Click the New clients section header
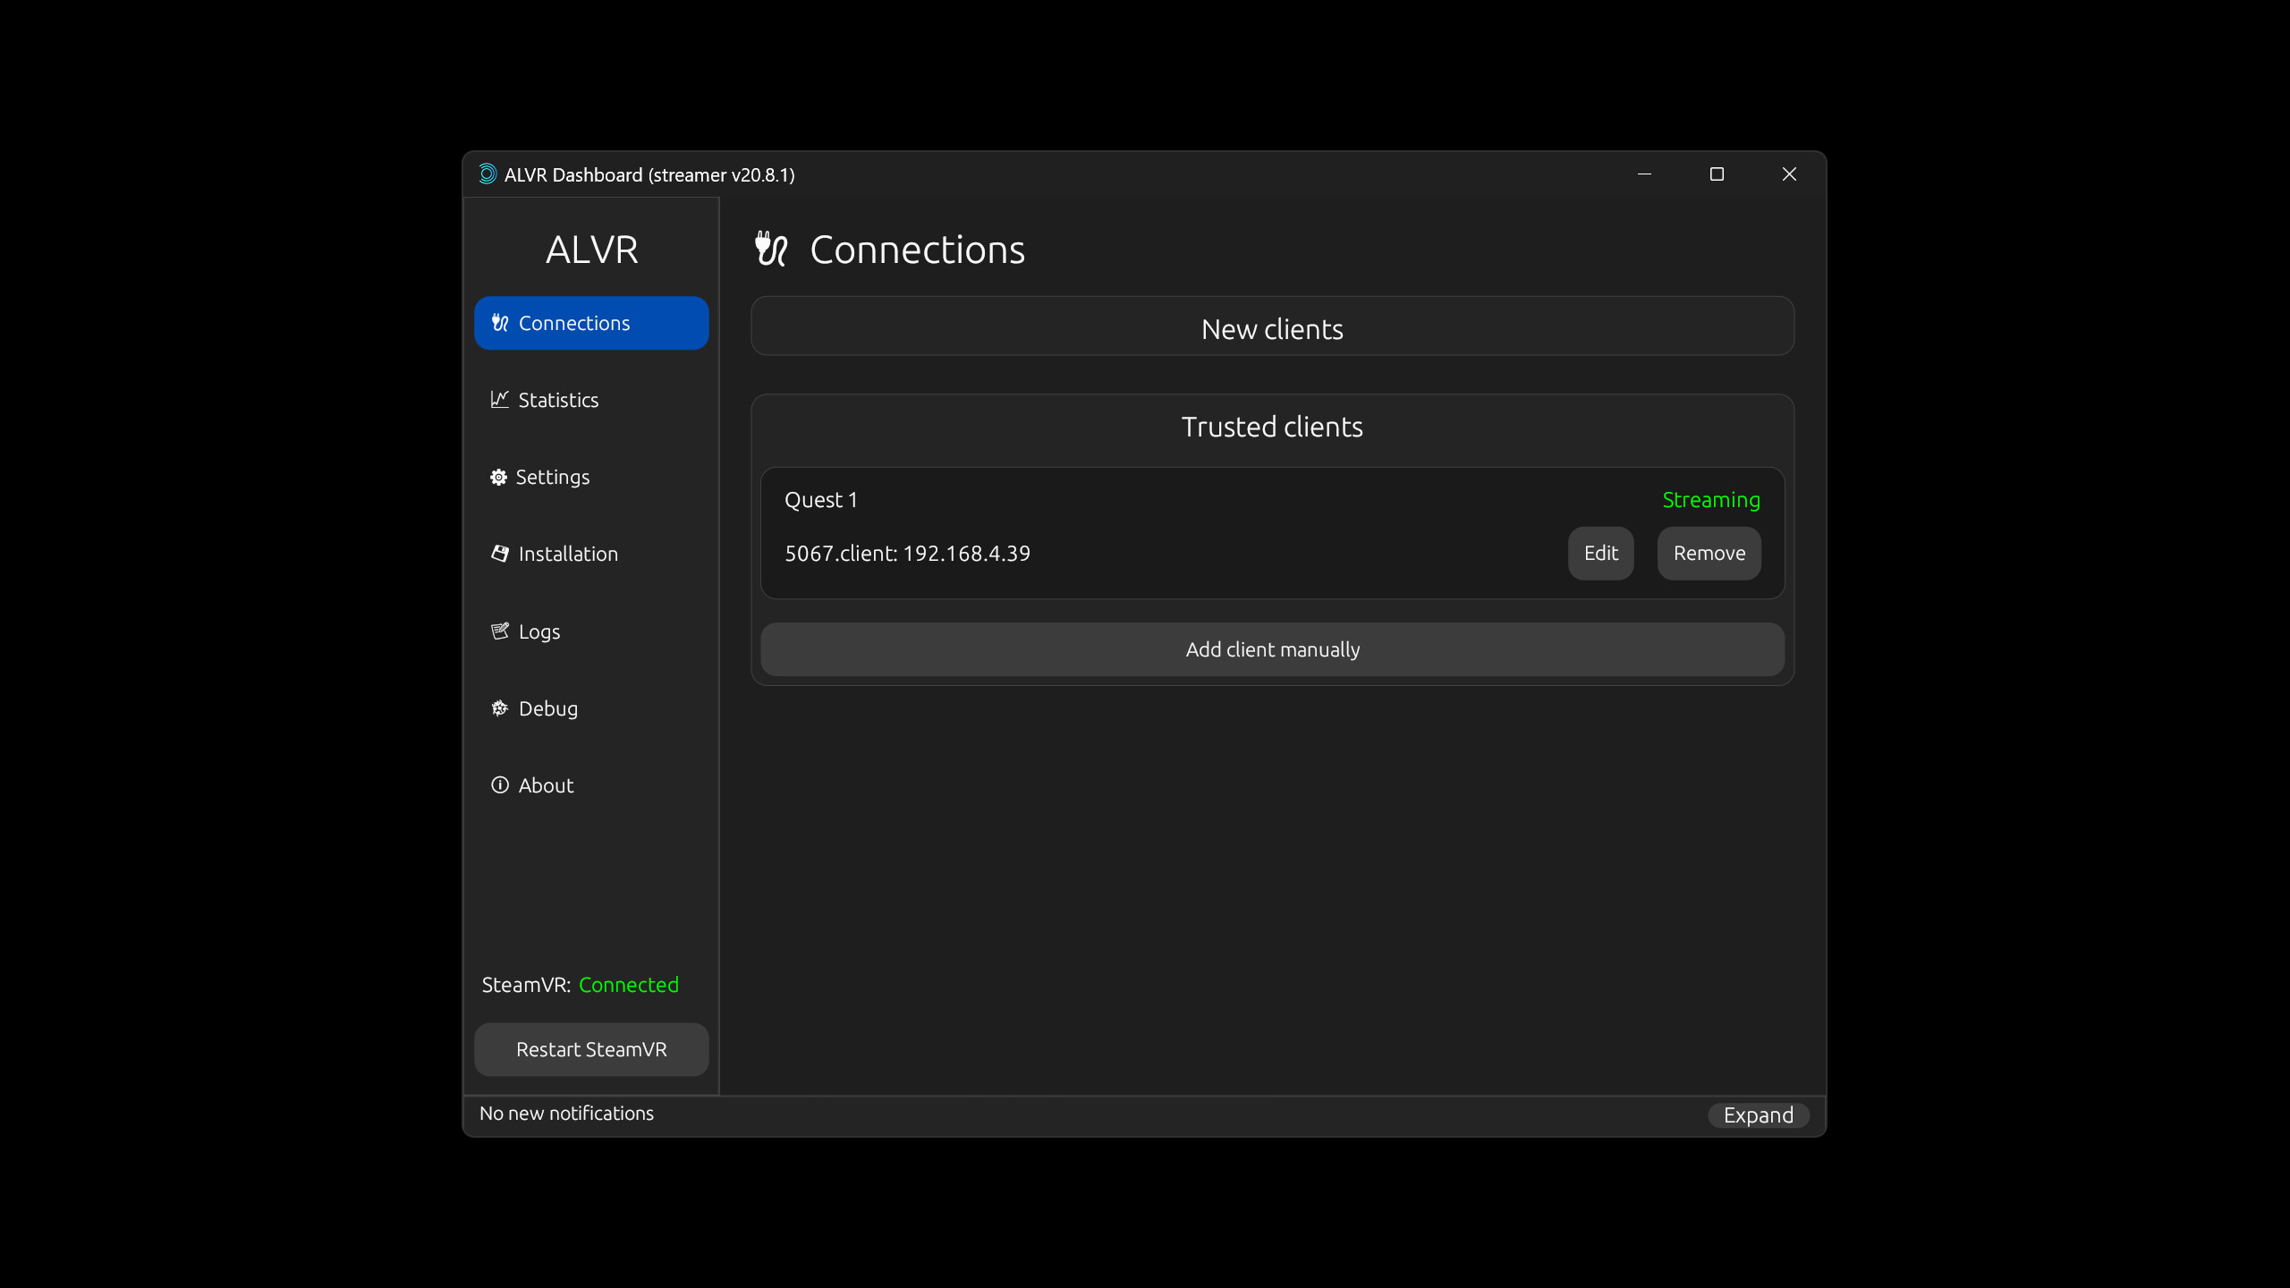This screenshot has height=1288, width=2290. [1271, 328]
